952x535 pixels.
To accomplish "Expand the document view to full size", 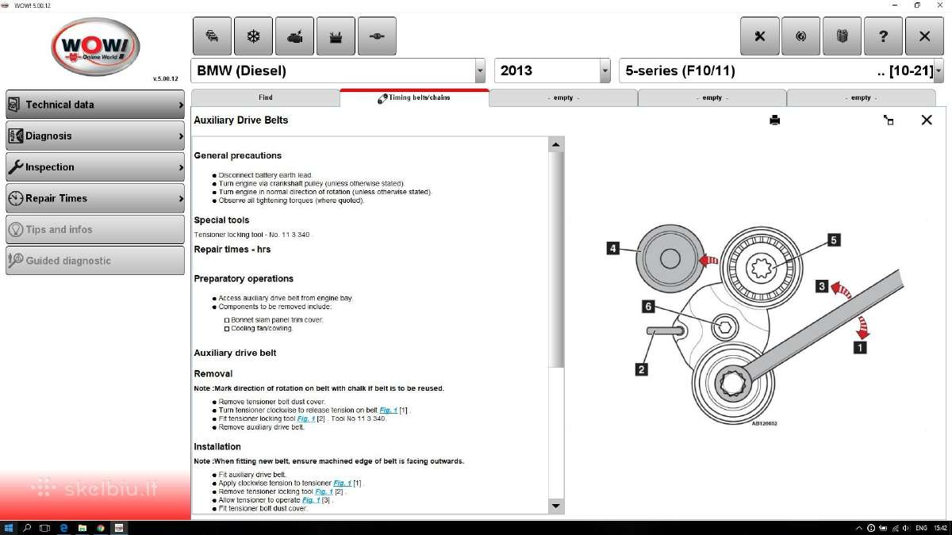I will point(889,120).
